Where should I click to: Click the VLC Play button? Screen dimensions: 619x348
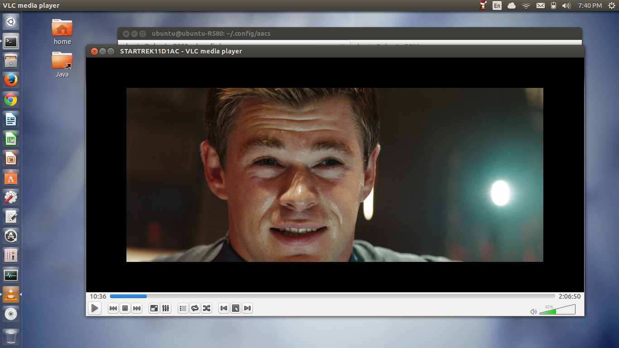click(x=94, y=309)
